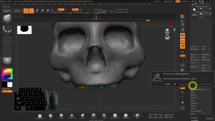Click CANCEL in the ZBrush dialog
The width and height of the screenshot is (215, 121).
pyautogui.click(x=168, y=84)
